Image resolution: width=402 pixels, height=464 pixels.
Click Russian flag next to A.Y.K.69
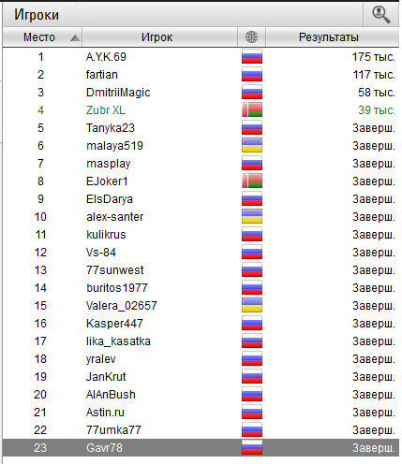tap(252, 57)
